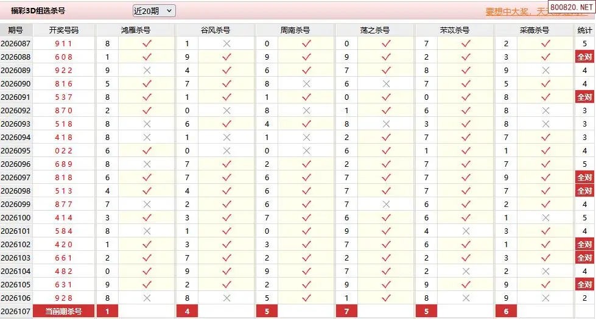
Task: Click the cross for 采薇杀号 in row 2026106
Action: (x=545, y=298)
